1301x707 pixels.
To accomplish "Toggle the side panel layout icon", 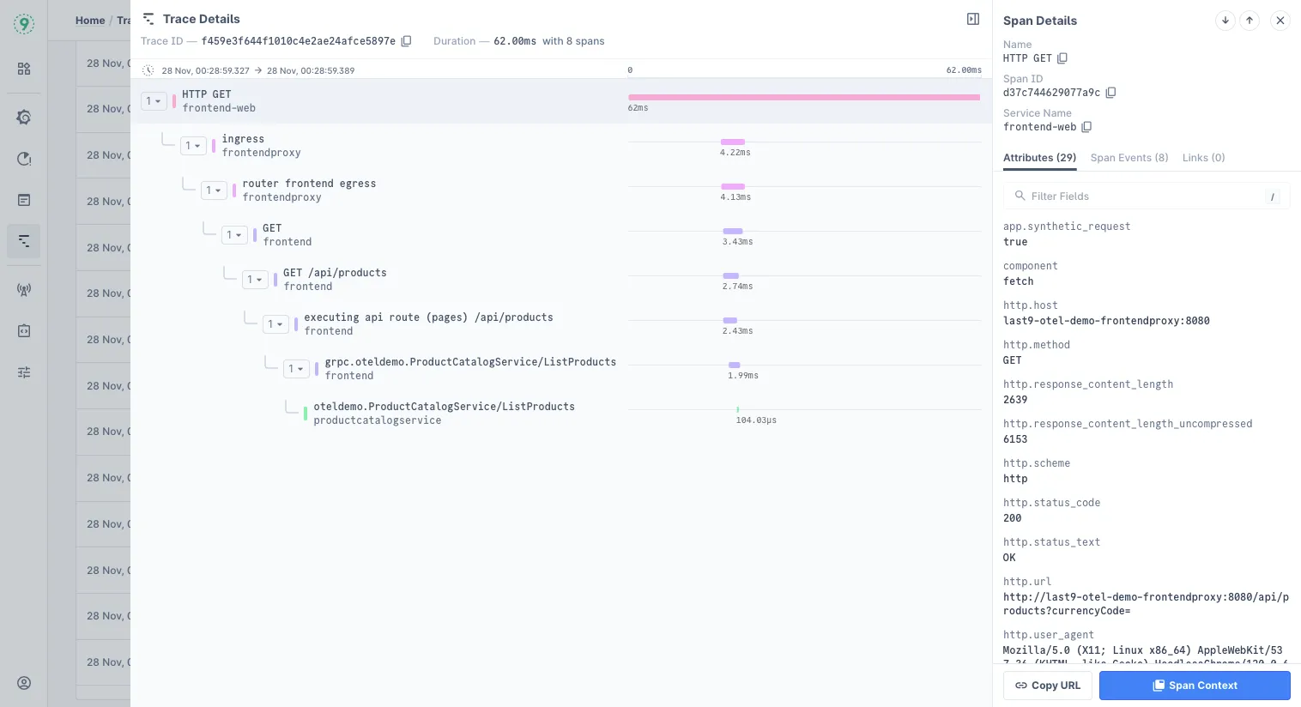I will click(973, 19).
